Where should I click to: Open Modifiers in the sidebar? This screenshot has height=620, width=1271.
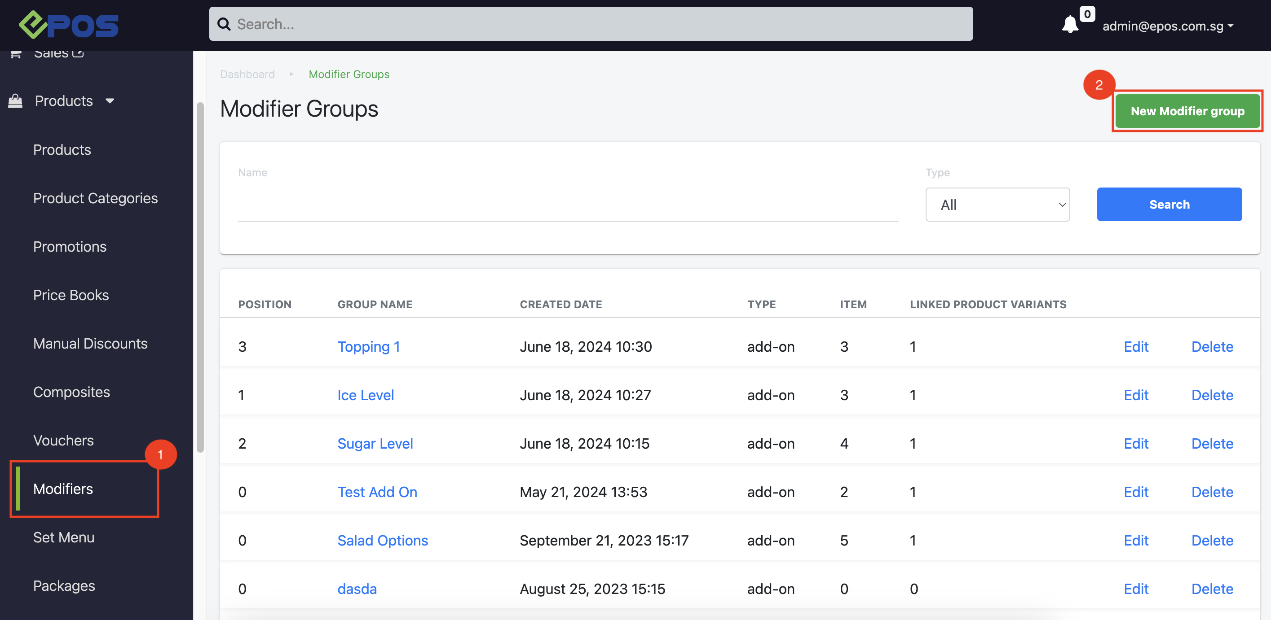point(63,489)
